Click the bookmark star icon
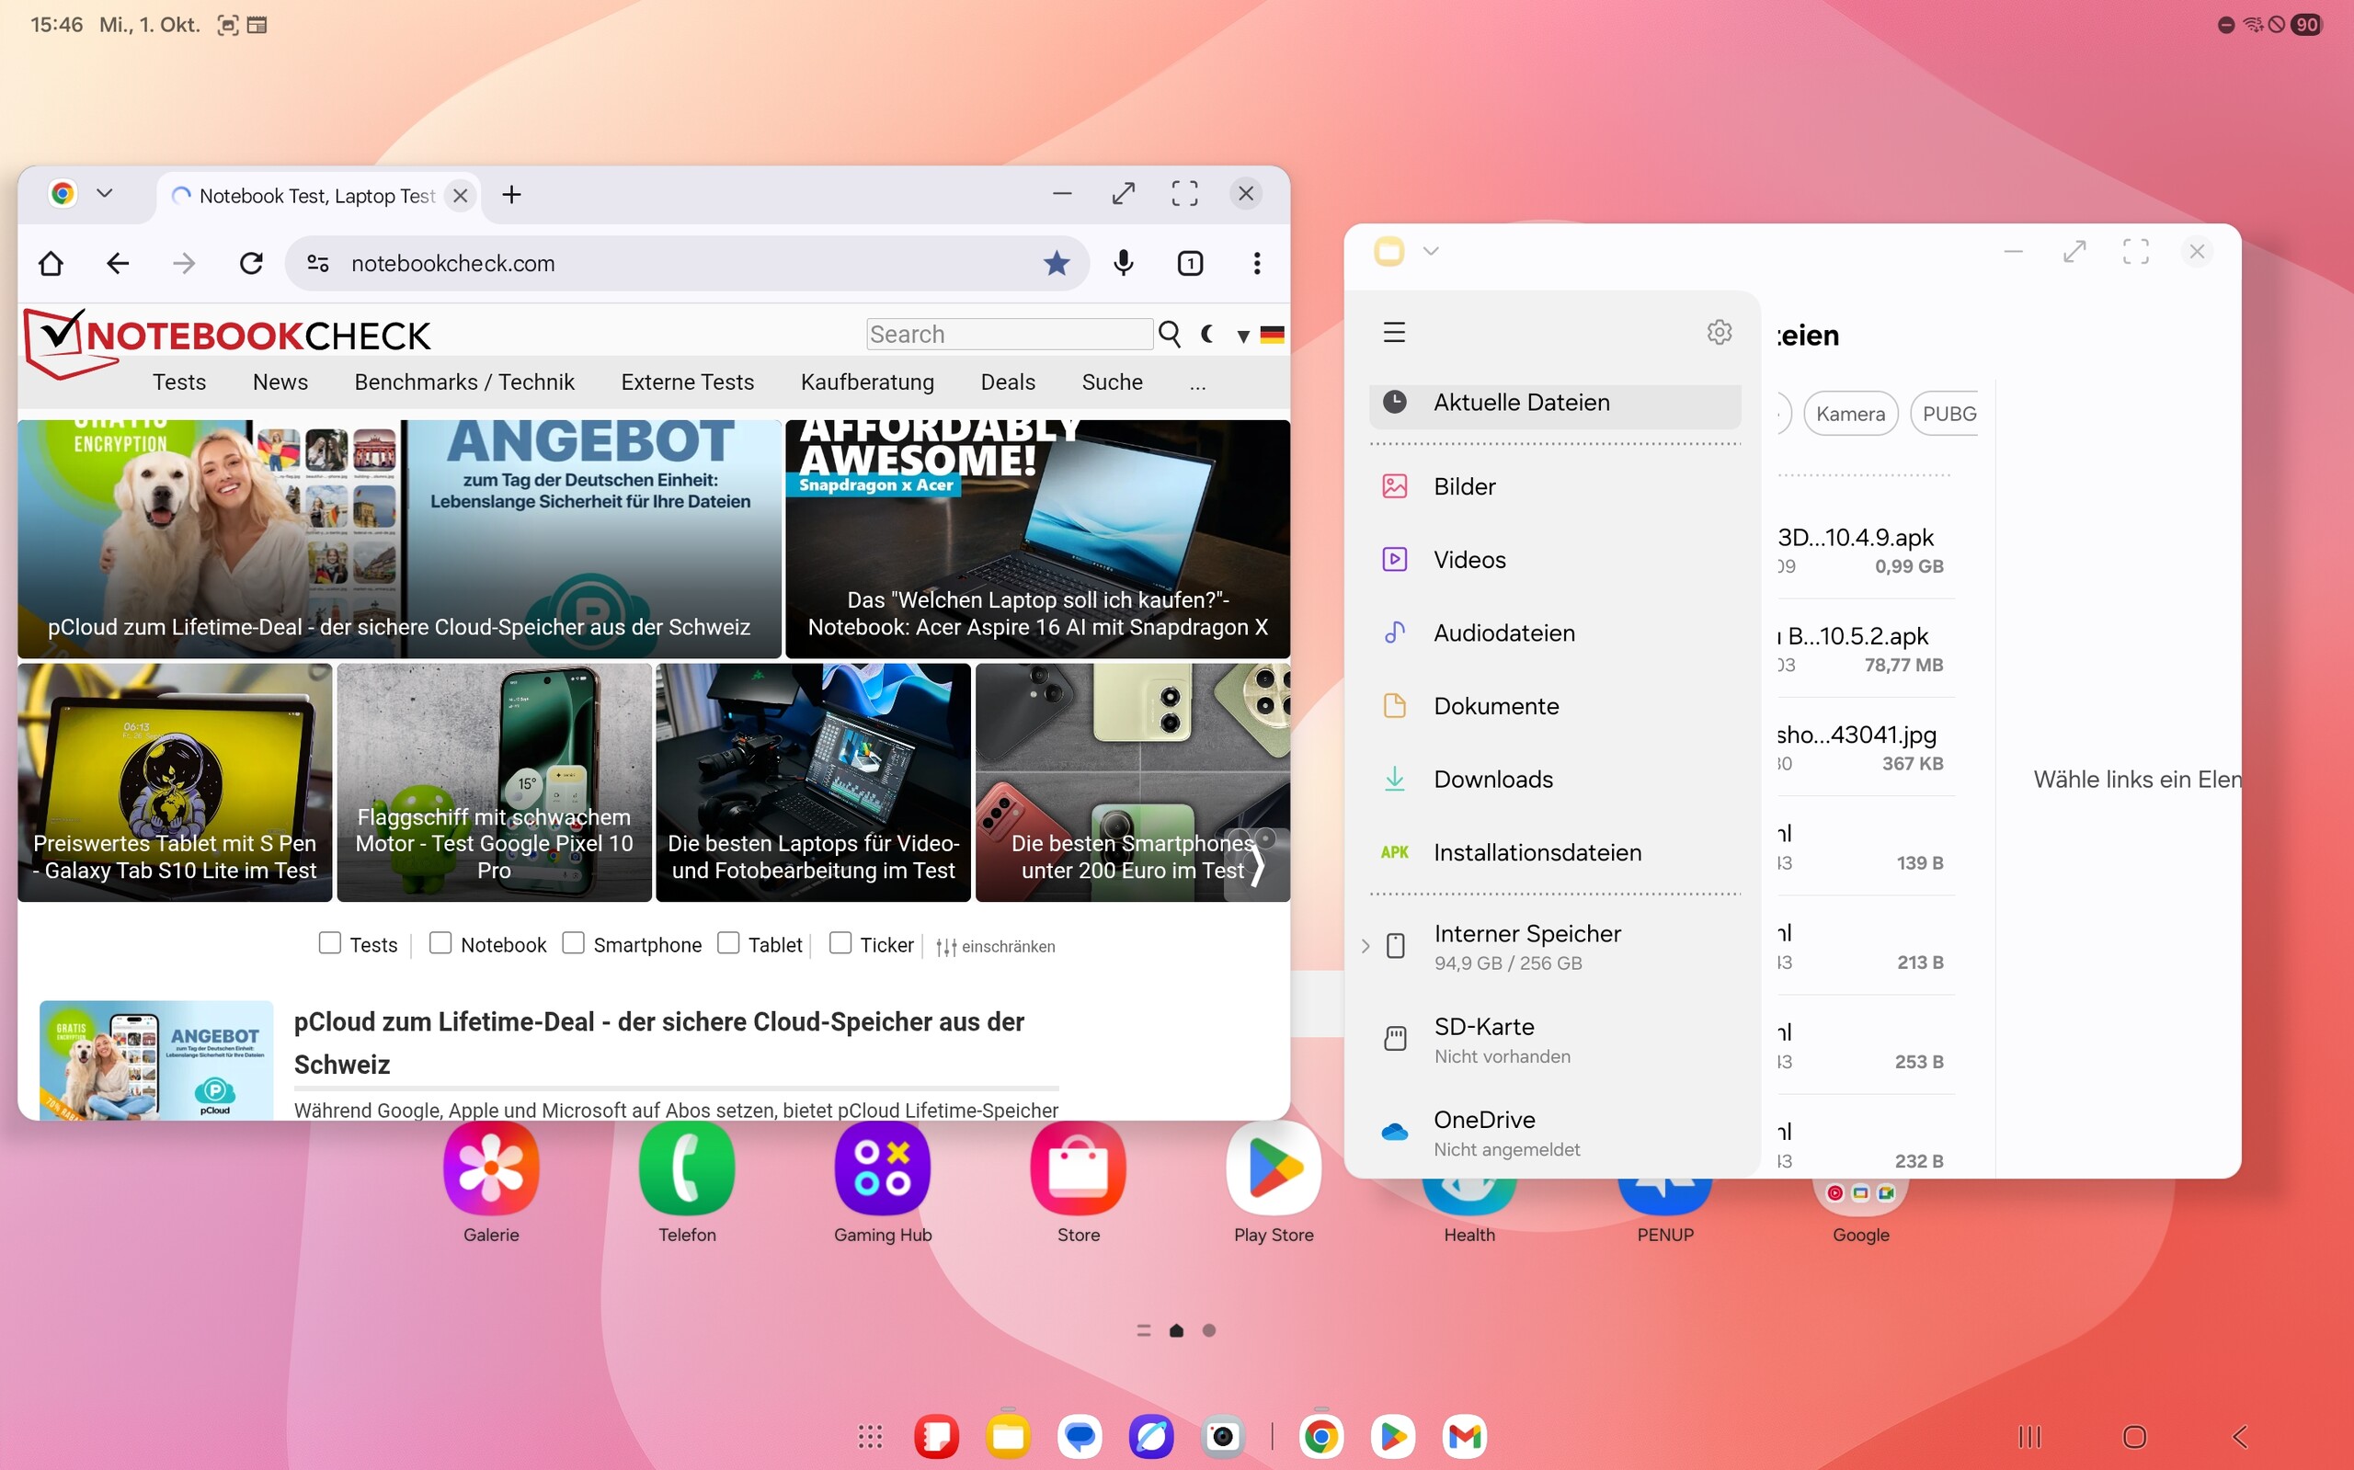This screenshot has width=2354, height=1470. [1056, 264]
